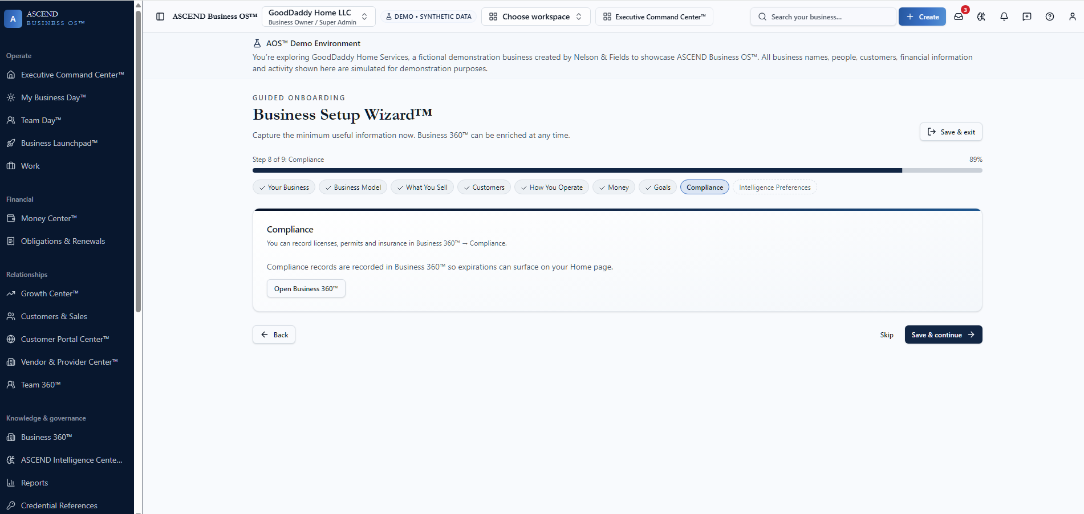
Task: Open the ASCEND Intelligence icon in header
Action: click(981, 17)
